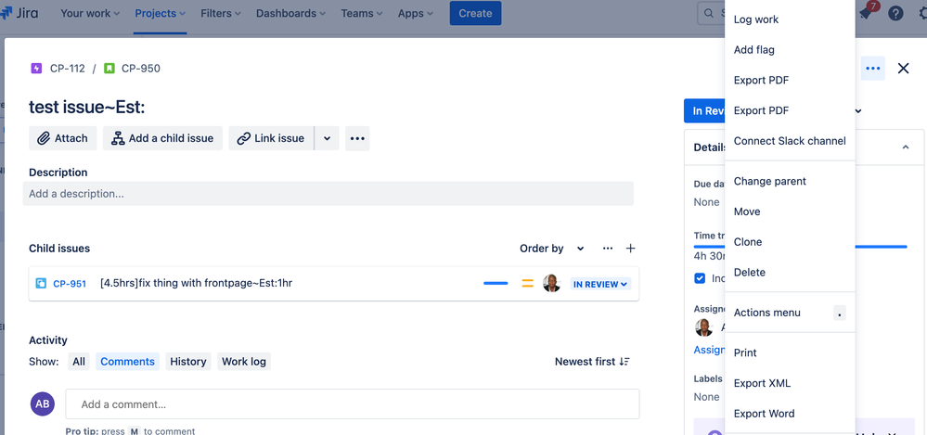The image size is (927, 435).
Task: Click the AB user avatar beside the comment box
Action: 42,404
